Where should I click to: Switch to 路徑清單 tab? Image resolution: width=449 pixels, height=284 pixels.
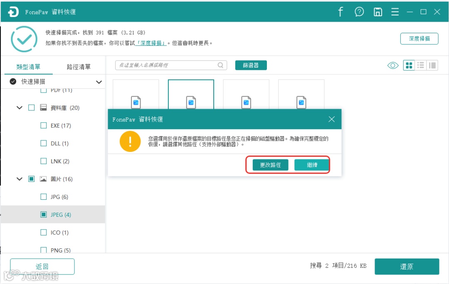coord(79,67)
